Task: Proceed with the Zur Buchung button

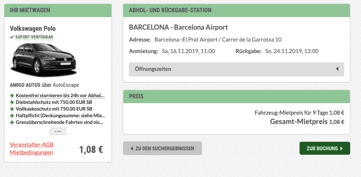Action: click(x=325, y=148)
